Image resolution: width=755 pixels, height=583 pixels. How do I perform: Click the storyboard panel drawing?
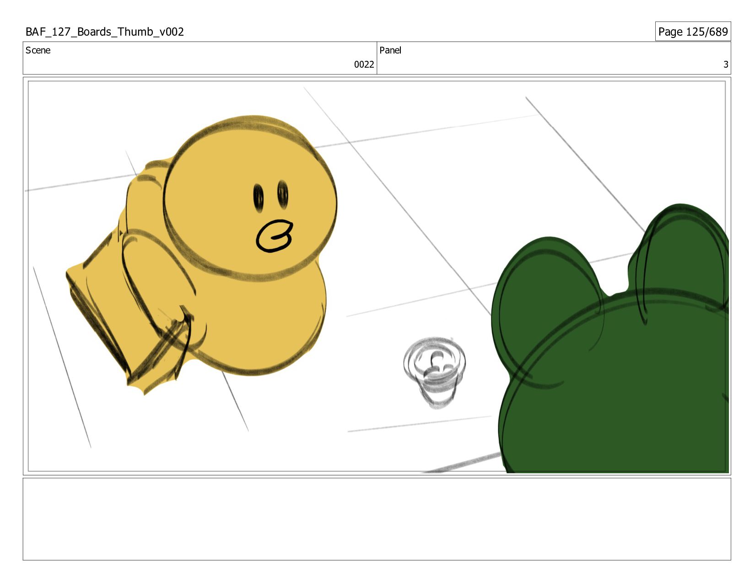tap(377, 276)
